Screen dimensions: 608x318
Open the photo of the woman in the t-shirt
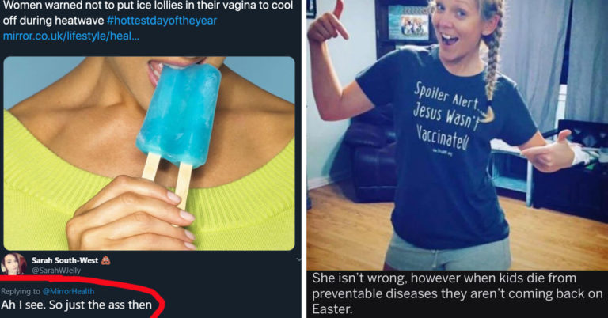[457, 134]
